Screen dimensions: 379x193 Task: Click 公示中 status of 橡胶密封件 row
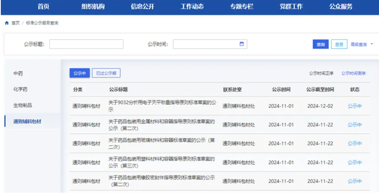click(x=354, y=181)
